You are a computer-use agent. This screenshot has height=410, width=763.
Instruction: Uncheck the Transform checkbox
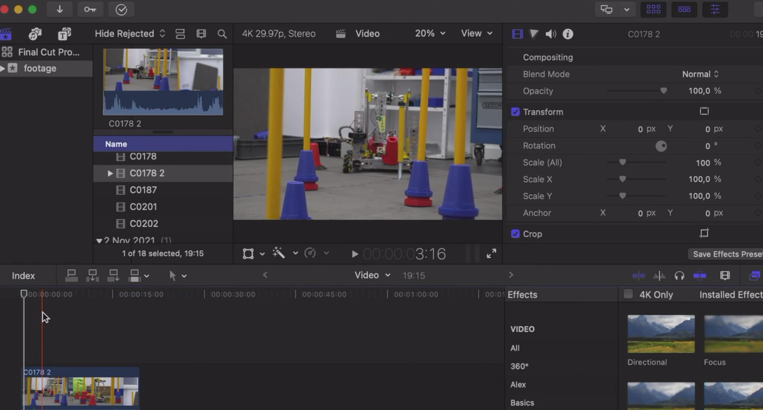[x=515, y=112]
